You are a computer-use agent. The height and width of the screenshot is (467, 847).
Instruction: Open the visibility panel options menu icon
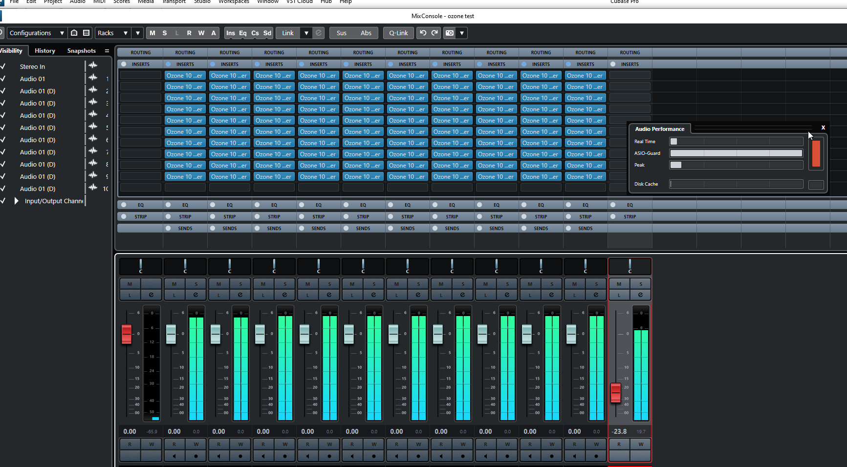[107, 51]
